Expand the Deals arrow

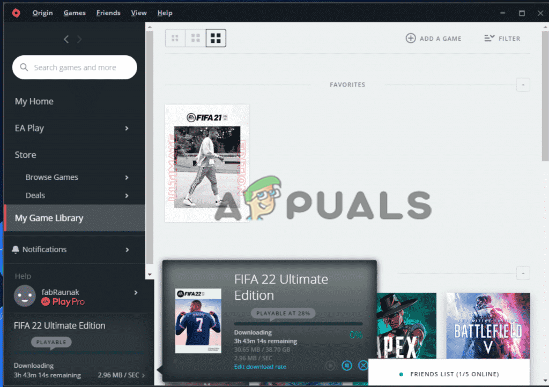coord(127,195)
